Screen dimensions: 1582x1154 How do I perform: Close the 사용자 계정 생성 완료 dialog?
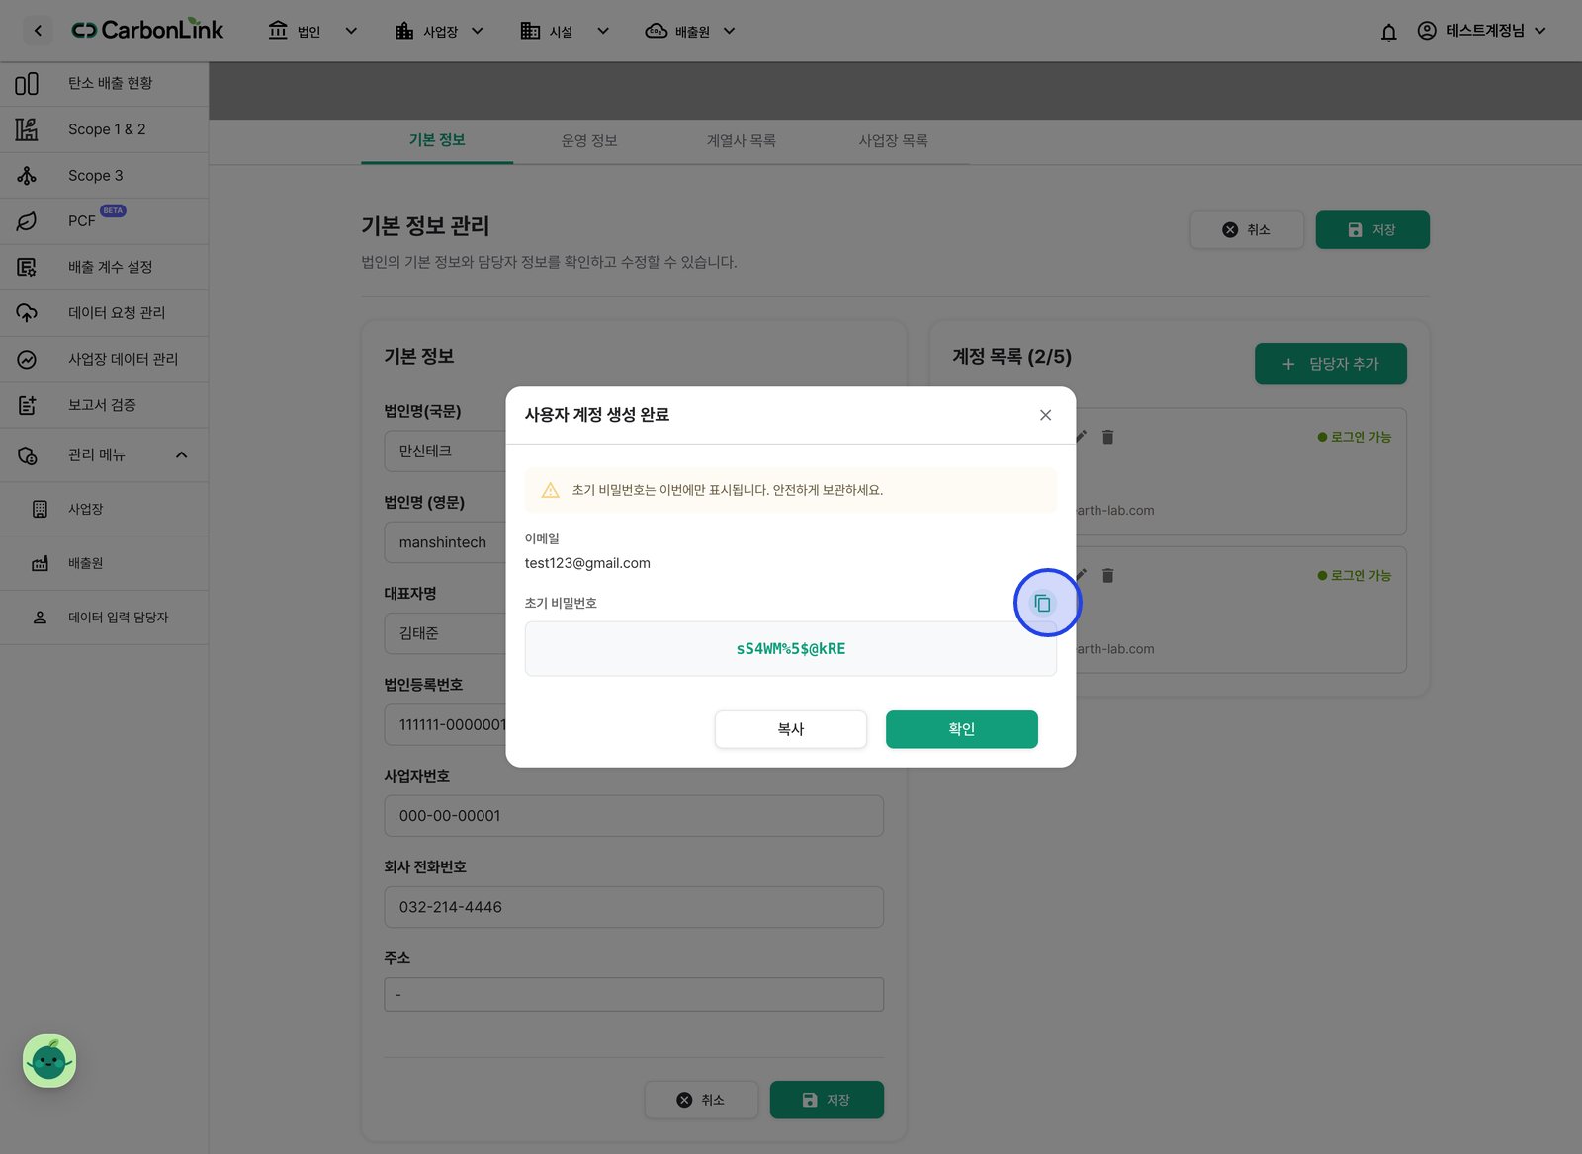(x=1045, y=415)
